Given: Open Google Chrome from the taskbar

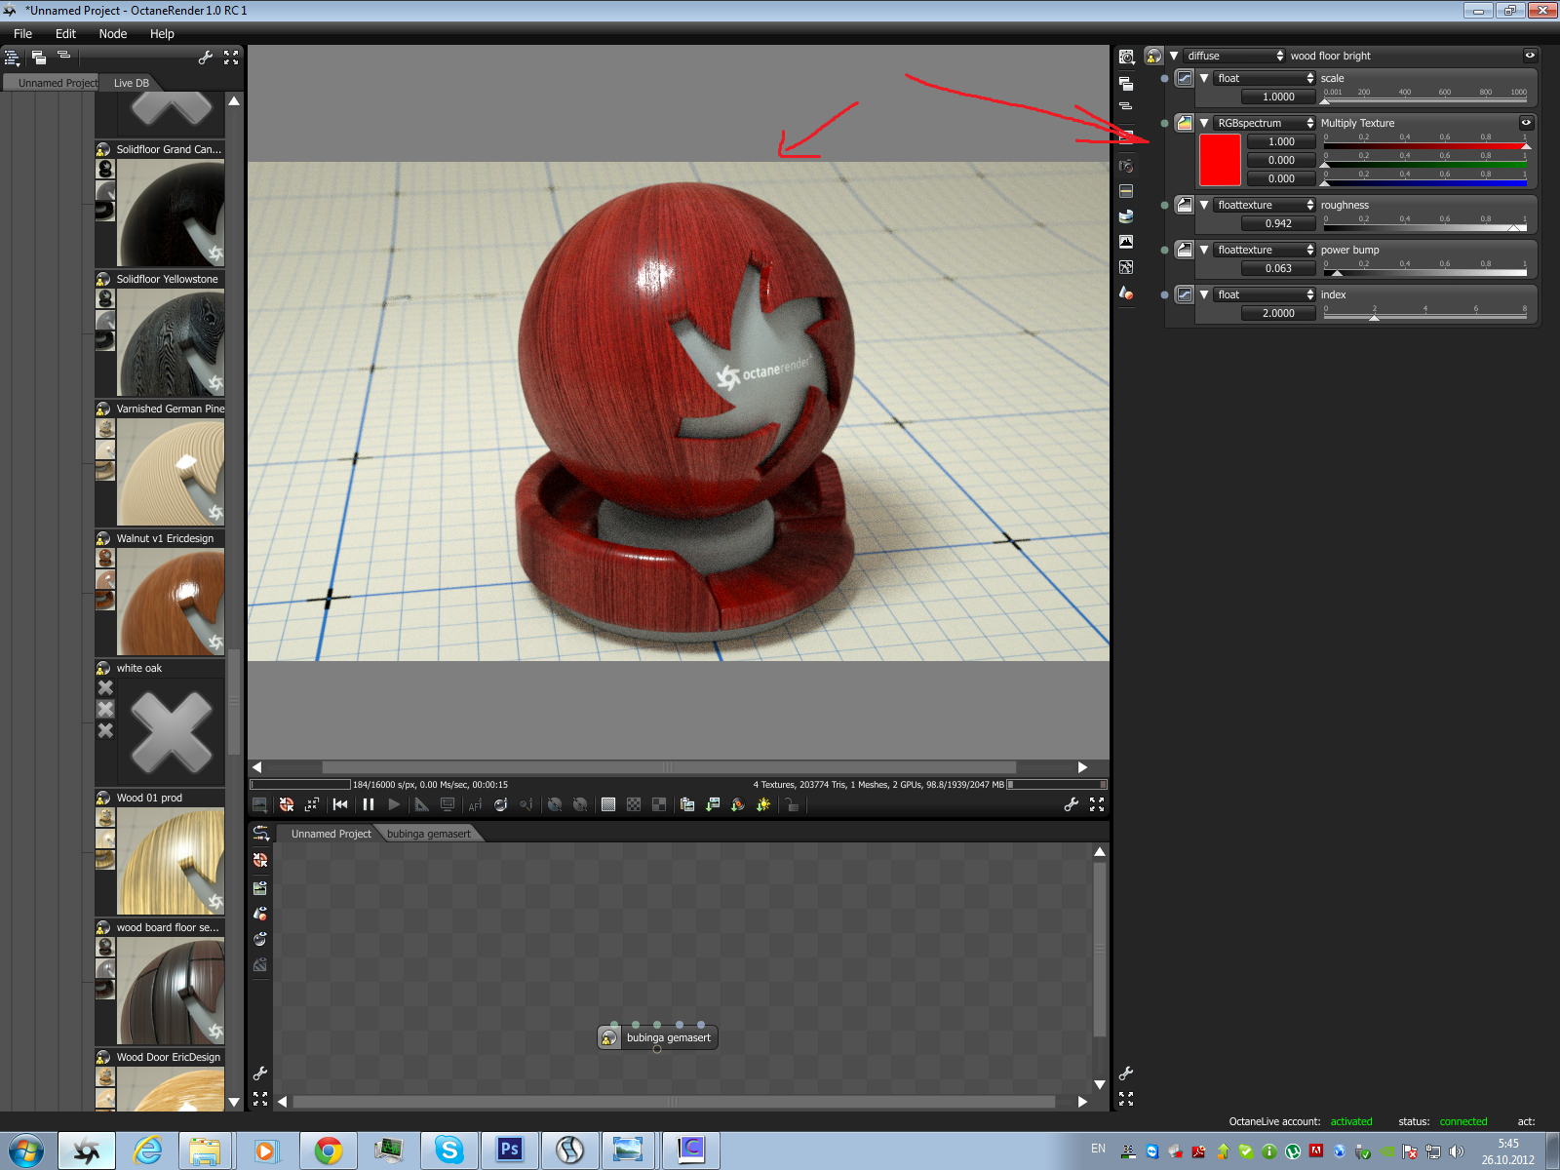Looking at the screenshot, I should (x=329, y=1150).
